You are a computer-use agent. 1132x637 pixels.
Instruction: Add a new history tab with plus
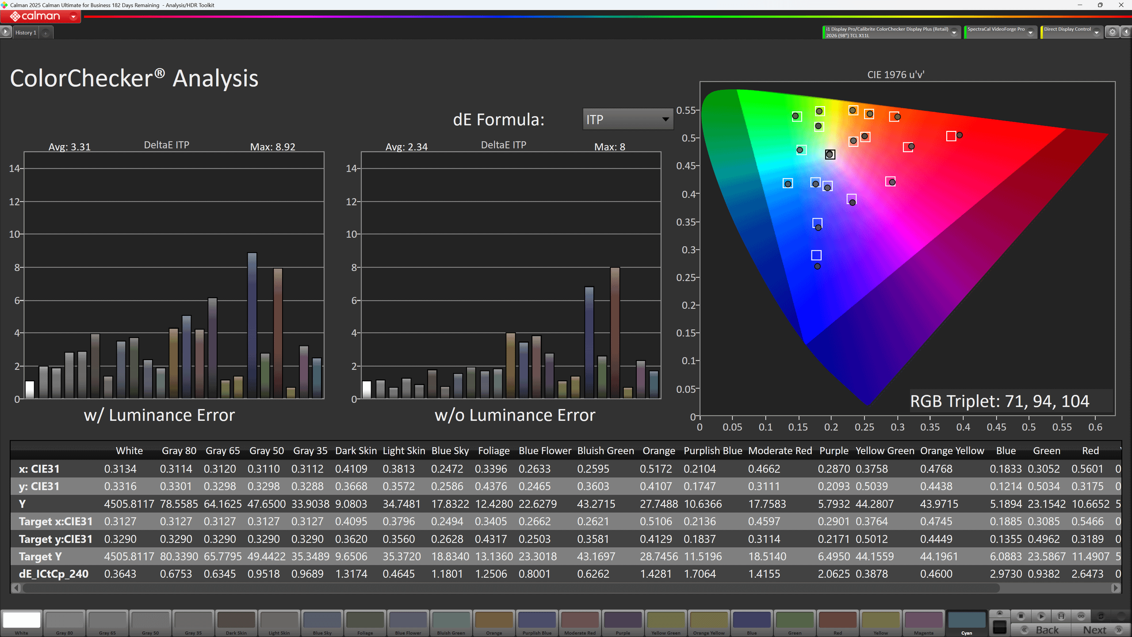[x=46, y=33]
